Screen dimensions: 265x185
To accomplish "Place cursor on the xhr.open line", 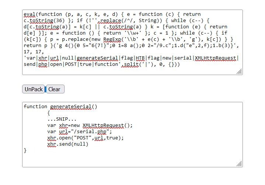I will point(85,138).
